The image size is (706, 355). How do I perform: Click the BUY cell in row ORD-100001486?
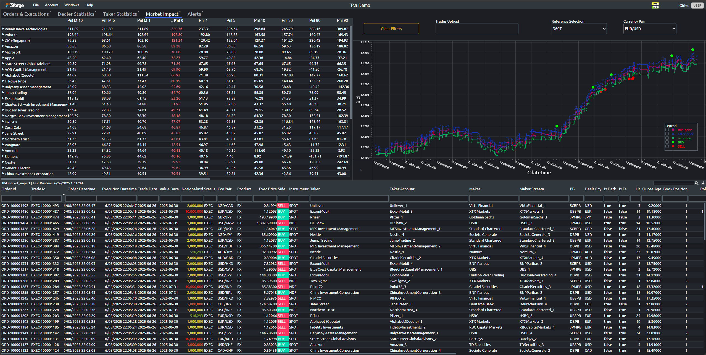tap(283, 211)
